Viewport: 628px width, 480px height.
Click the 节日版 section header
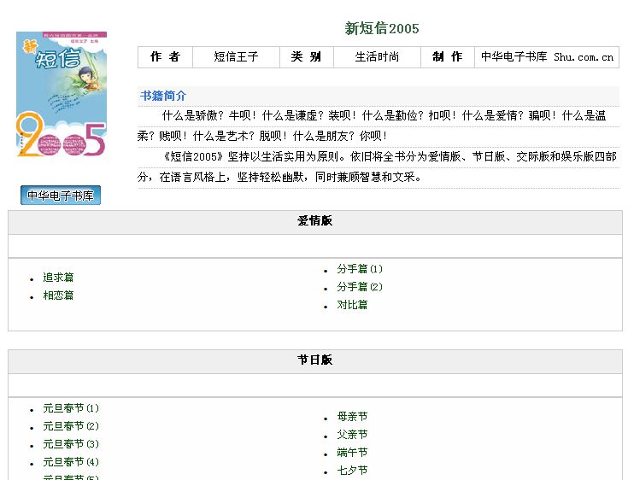(x=314, y=360)
